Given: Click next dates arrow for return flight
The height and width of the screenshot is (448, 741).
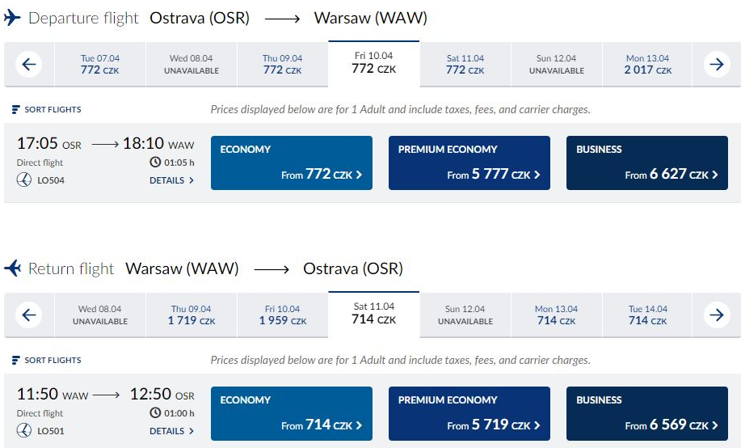Looking at the screenshot, I should click(x=717, y=315).
